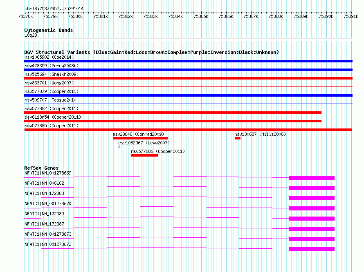
Task: Open nsv130687 (Mills2006) variant label
Action: click(x=260, y=134)
